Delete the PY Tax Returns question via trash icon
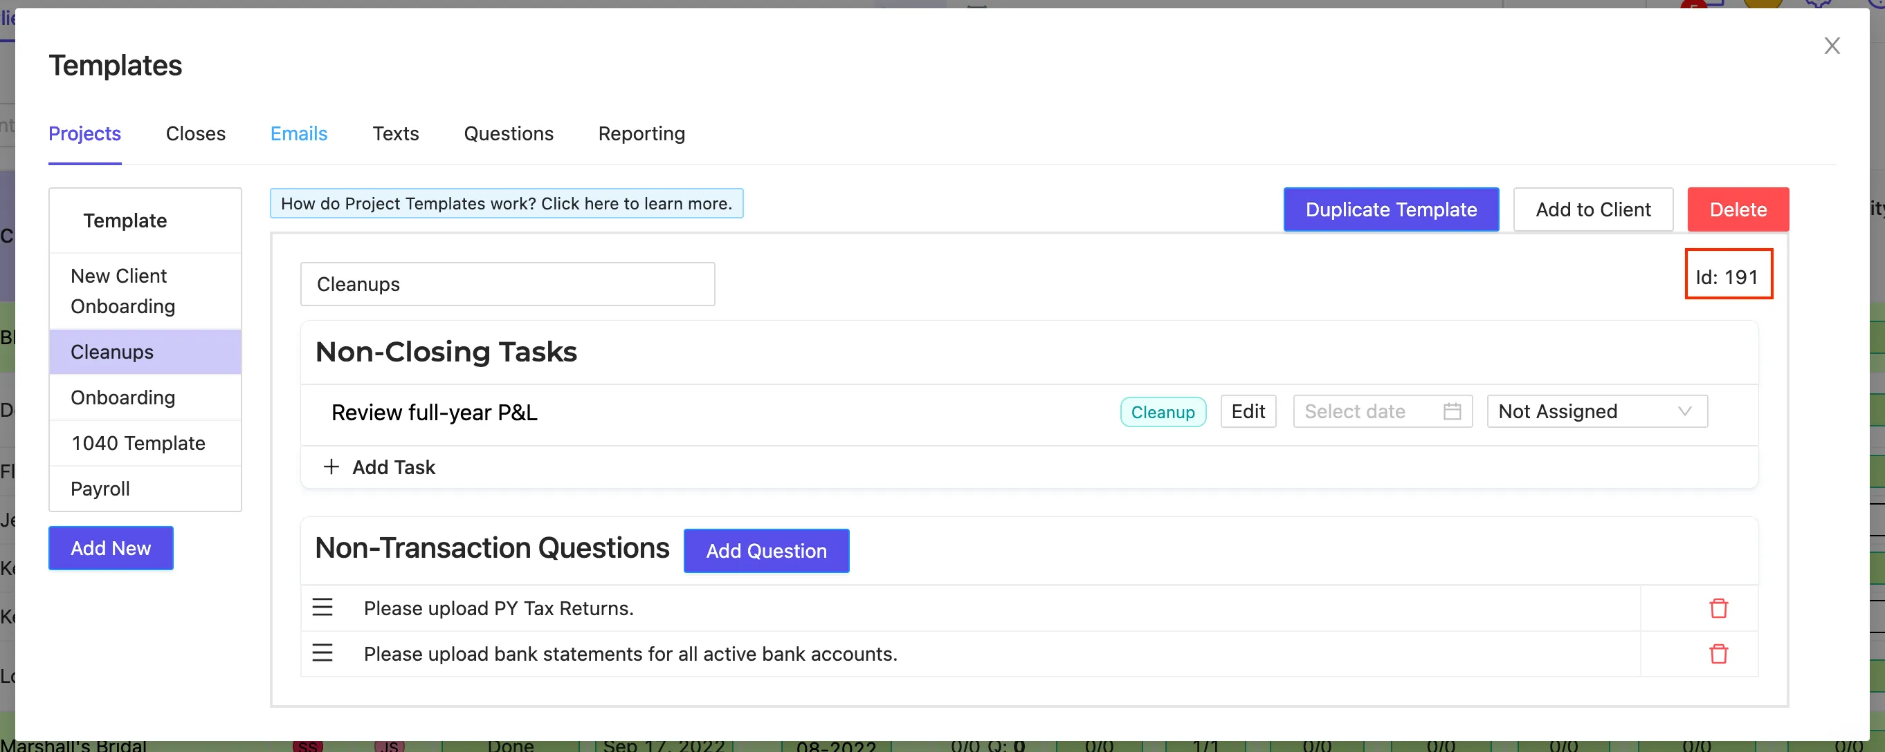Screen dimensions: 1885x752 [1718, 608]
